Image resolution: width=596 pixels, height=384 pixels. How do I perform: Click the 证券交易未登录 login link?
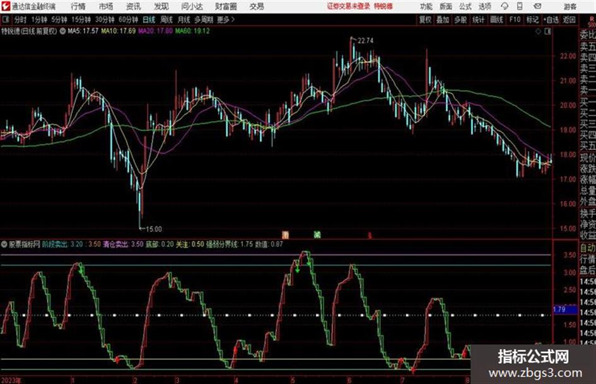click(x=348, y=6)
